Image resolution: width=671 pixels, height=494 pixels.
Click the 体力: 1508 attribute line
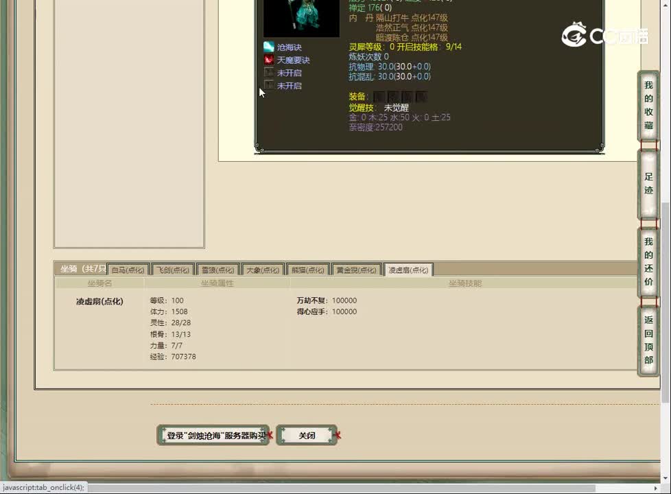point(169,311)
